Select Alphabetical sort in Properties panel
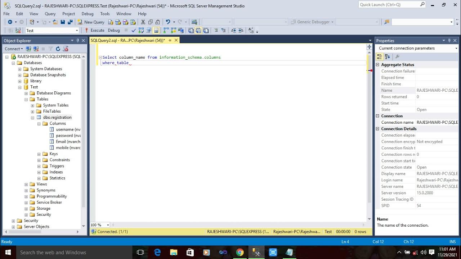461x259 pixels. 388,56
